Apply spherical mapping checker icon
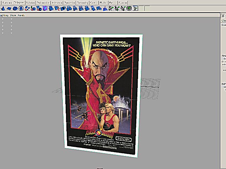 tap(123, 8)
